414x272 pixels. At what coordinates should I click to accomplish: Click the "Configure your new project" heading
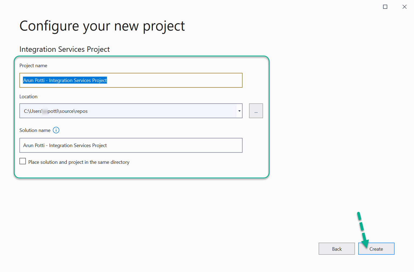(102, 26)
